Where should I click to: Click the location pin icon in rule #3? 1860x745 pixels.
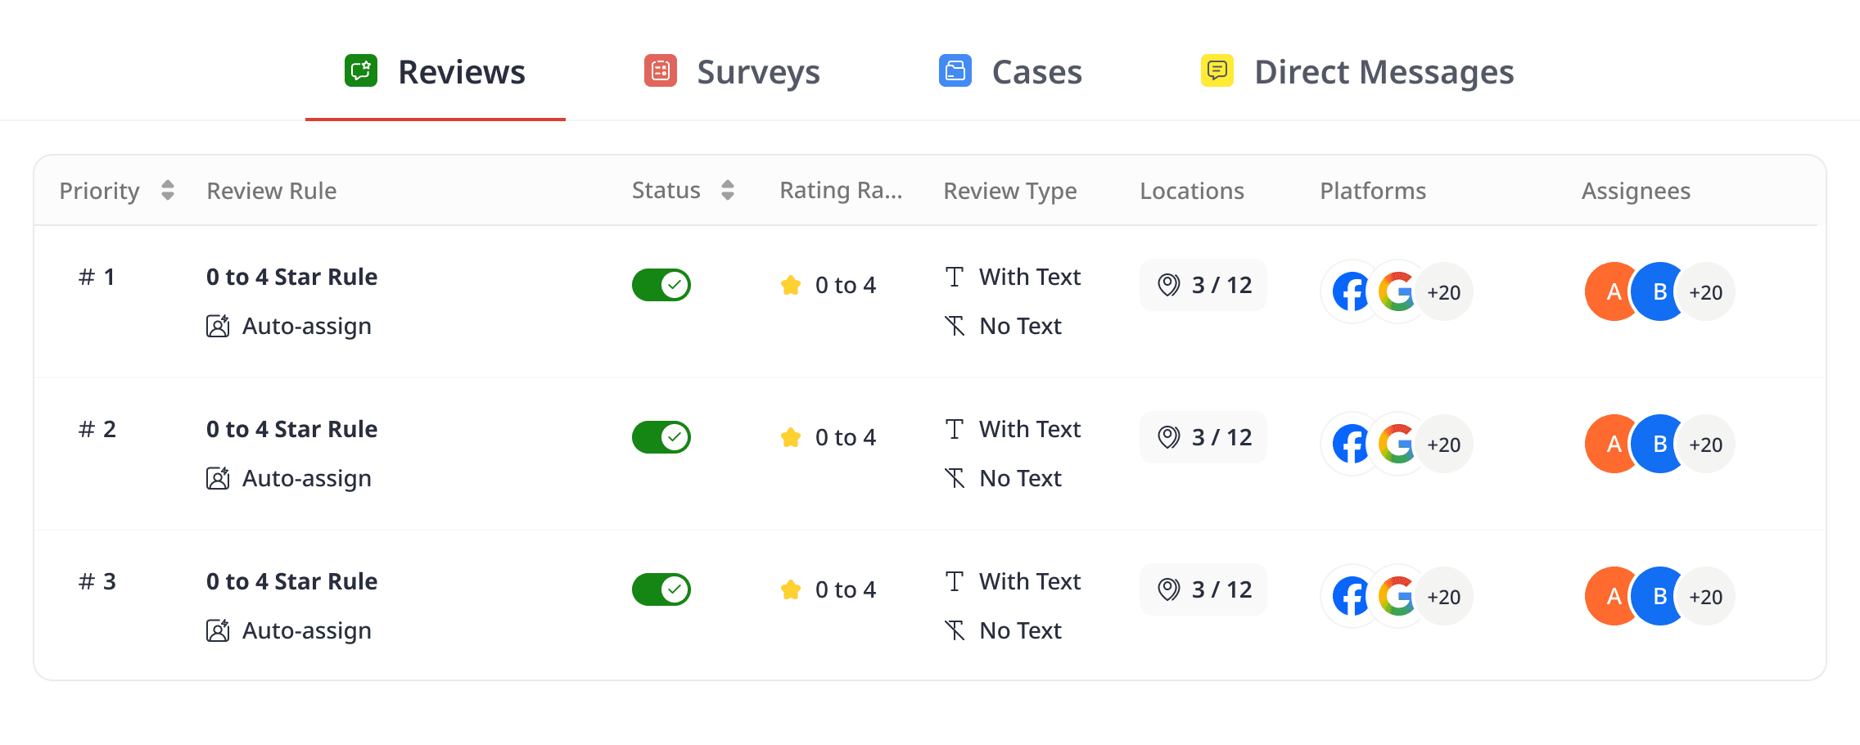point(1168,589)
